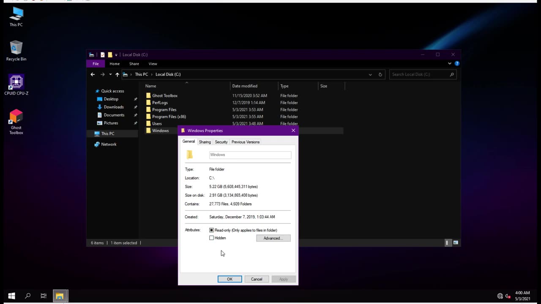Expand the Explorer ribbon chevron
541x304 pixels.
449,63
